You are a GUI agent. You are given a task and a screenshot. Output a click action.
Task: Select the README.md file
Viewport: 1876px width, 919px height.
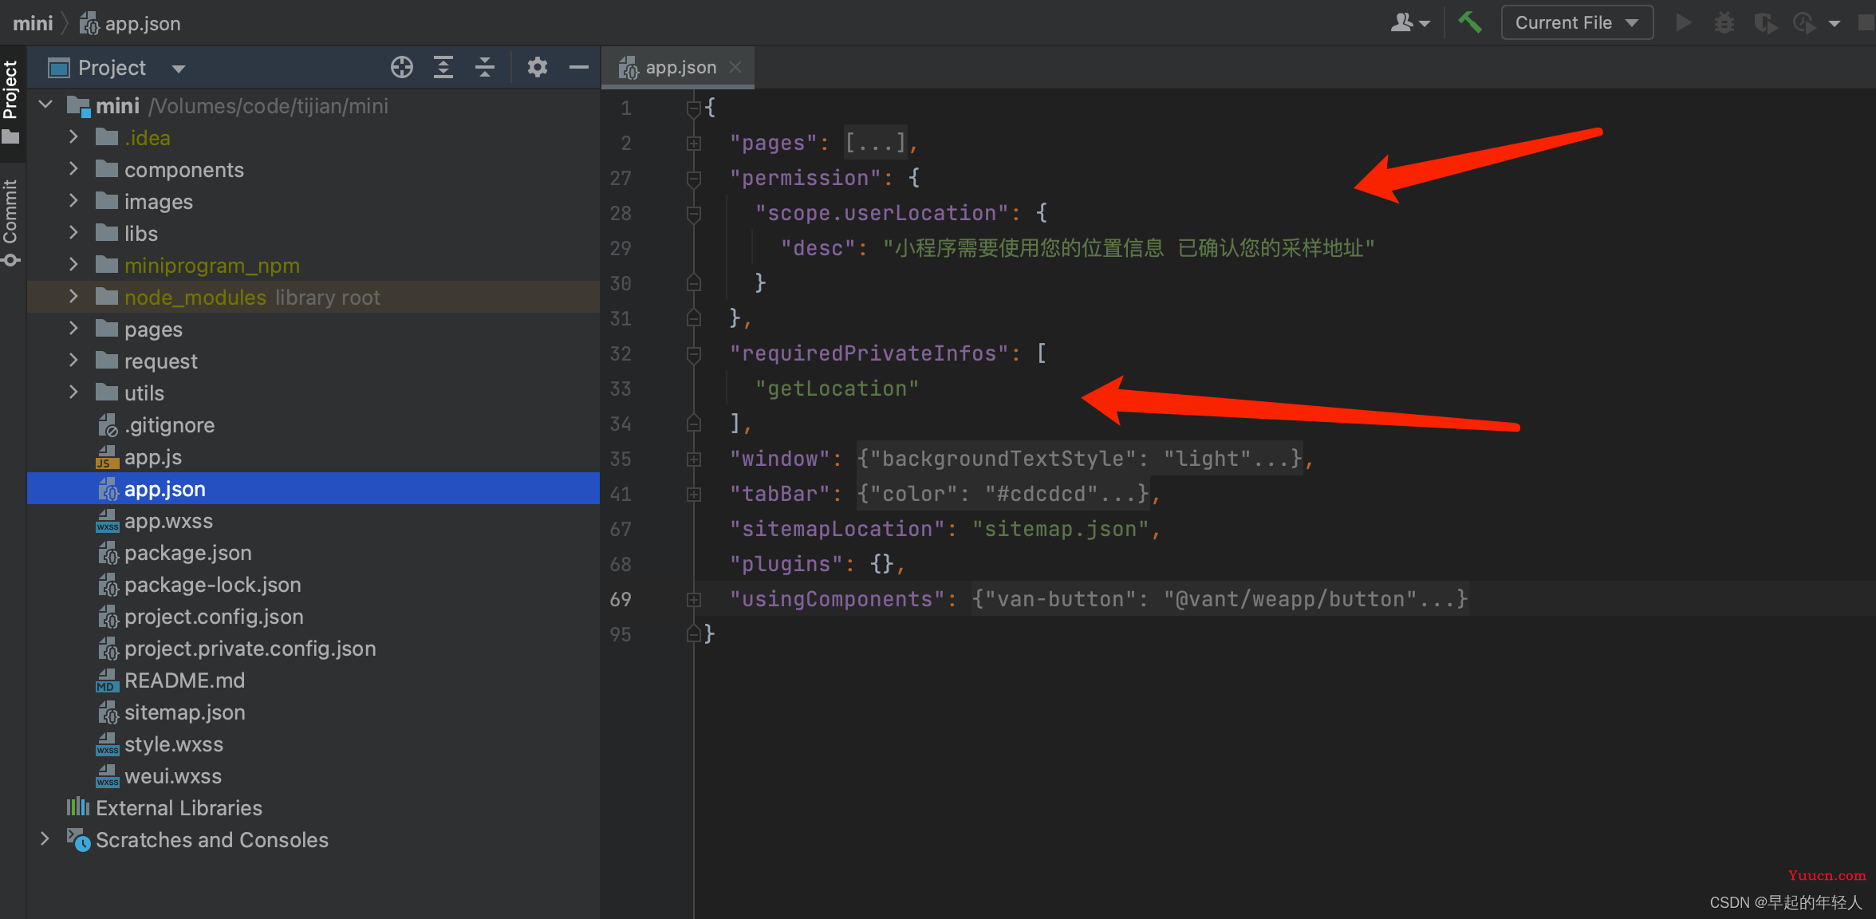click(x=313, y=680)
